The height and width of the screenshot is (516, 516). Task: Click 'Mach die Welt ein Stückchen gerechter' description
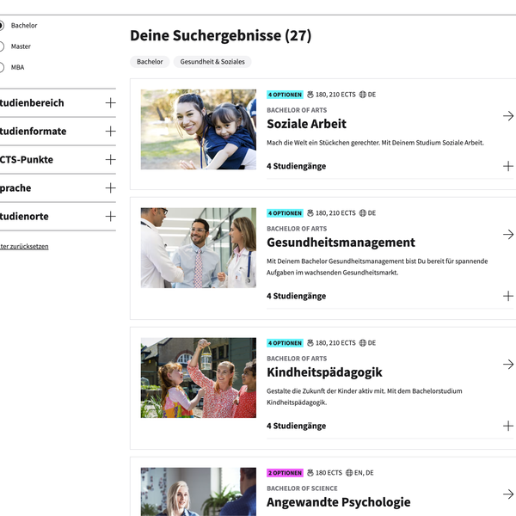point(375,143)
